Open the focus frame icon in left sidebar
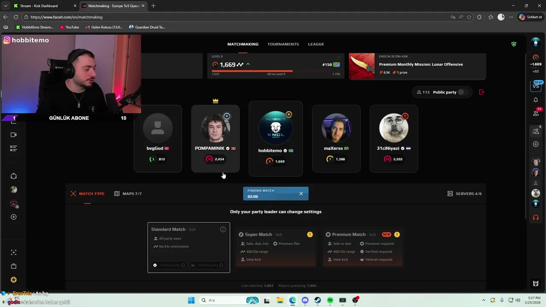This screenshot has width=546, height=307. tap(14, 252)
